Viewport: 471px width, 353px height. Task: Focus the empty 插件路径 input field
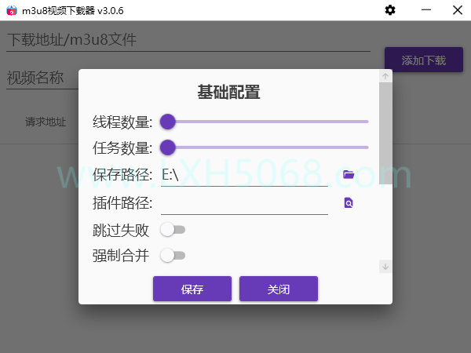point(244,203)
